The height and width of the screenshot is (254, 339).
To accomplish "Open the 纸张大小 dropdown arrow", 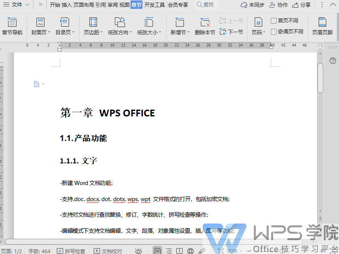I will [160, 32].
